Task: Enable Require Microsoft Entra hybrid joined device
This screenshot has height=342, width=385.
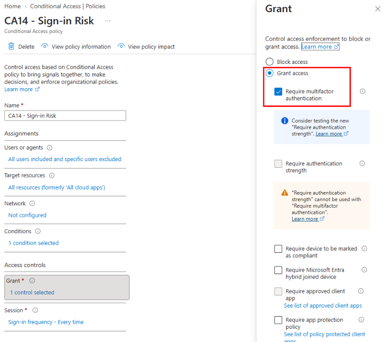Action: [278, 270]
